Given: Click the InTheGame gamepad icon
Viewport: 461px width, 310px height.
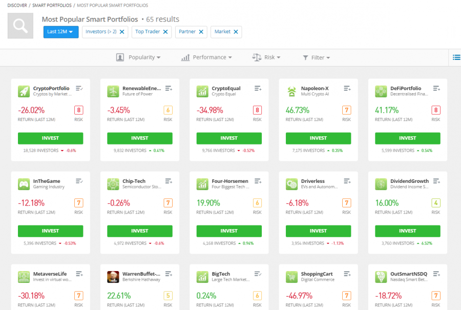Looking at the screenshot, I should 24,184.
